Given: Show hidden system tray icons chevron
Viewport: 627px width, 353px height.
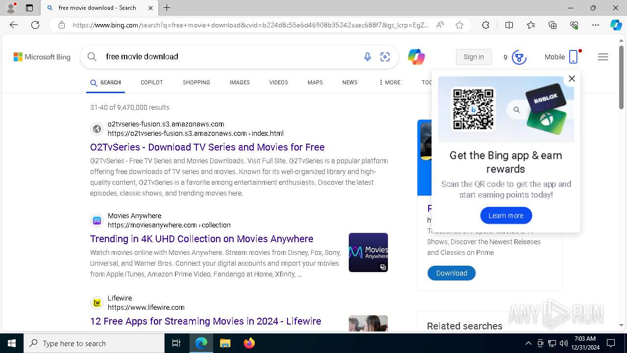Looking at the screenshot, I should [x=528, y=343].
